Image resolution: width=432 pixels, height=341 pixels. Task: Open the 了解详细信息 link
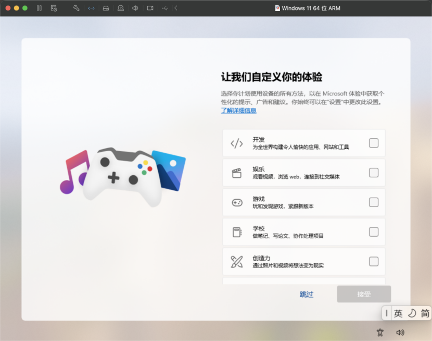pos(238,111)
